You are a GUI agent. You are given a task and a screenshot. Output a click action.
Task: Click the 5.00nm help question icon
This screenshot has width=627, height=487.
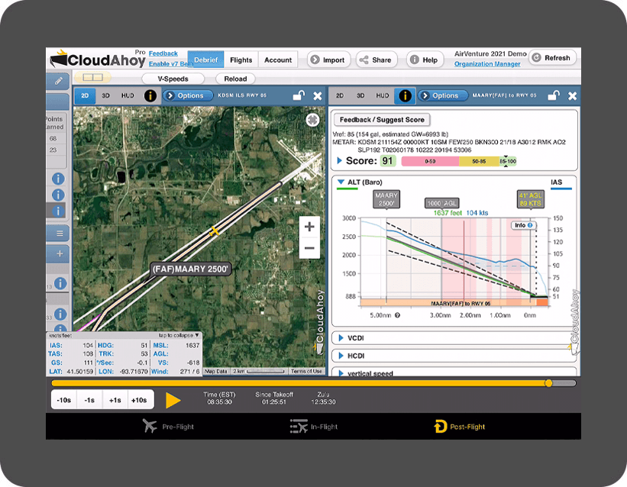[397, 315]
